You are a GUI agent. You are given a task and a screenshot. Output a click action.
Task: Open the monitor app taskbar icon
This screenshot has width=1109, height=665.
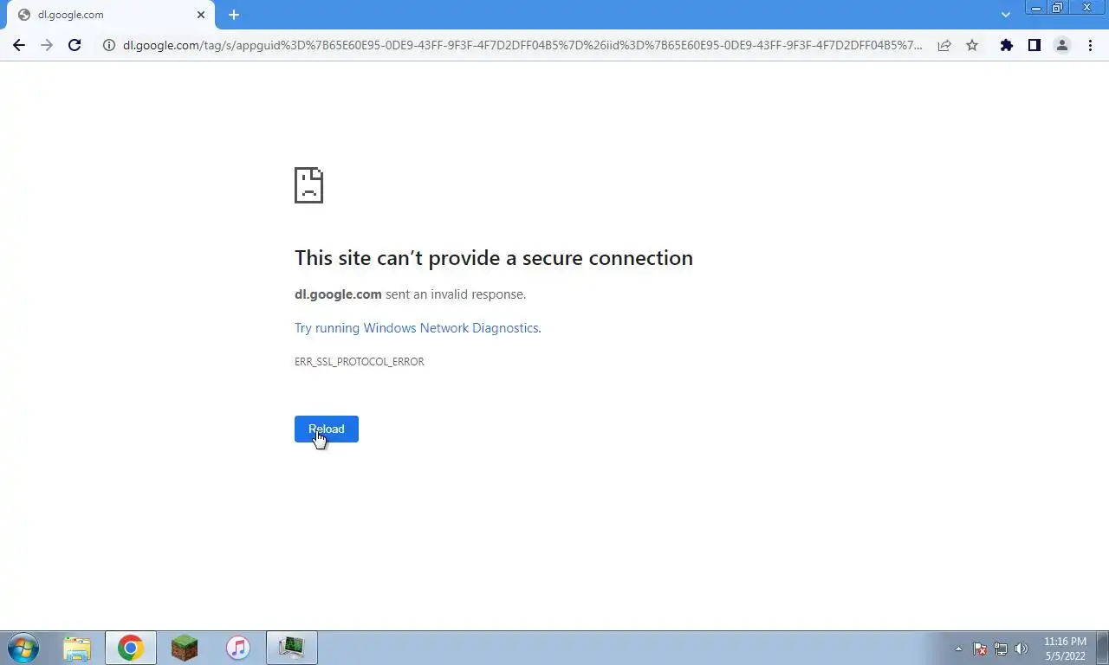click(292, 648)
